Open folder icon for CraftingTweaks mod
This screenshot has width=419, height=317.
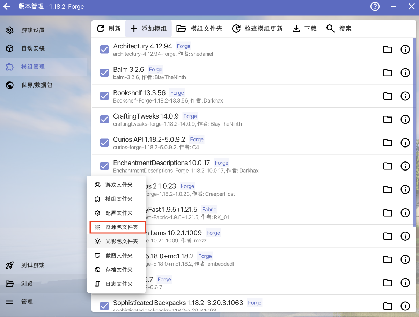coord(388,120)
